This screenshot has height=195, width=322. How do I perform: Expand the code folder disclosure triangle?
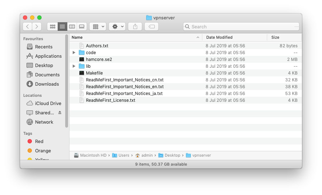74,53
